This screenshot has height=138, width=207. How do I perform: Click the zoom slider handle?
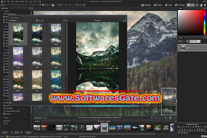[x=156, y=118]
